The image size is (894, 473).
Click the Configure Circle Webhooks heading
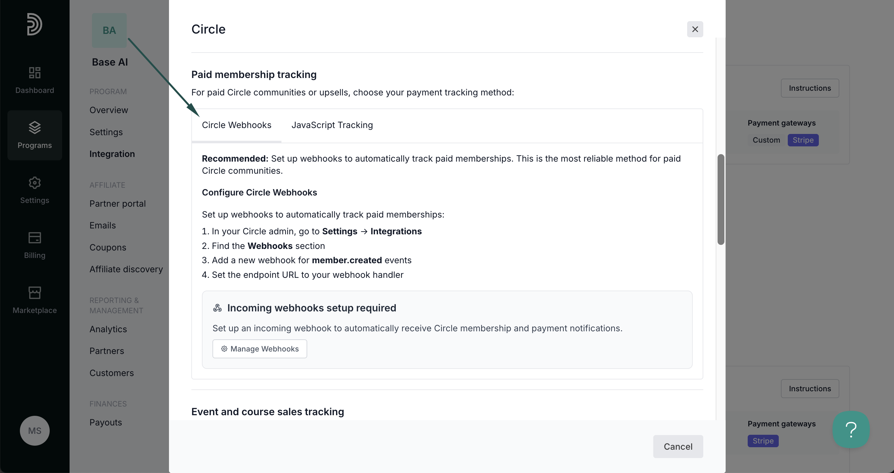tap(260, 192)
